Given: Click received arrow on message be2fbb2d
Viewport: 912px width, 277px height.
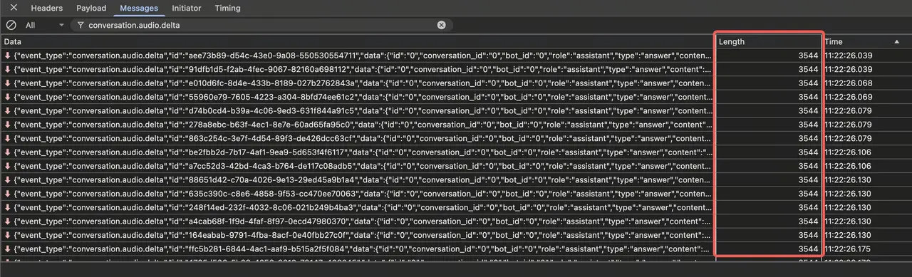Looking at the screenshot, I should coord(7,152).
